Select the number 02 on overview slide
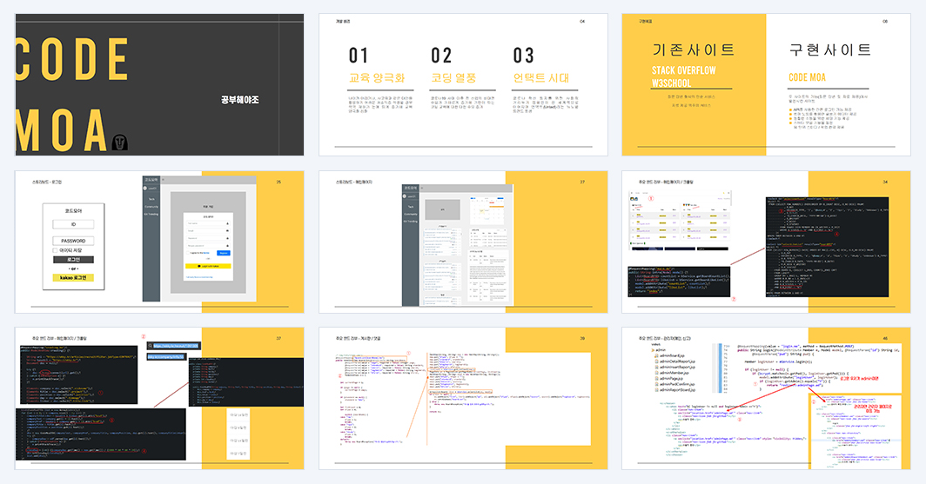 pos(441,56)
